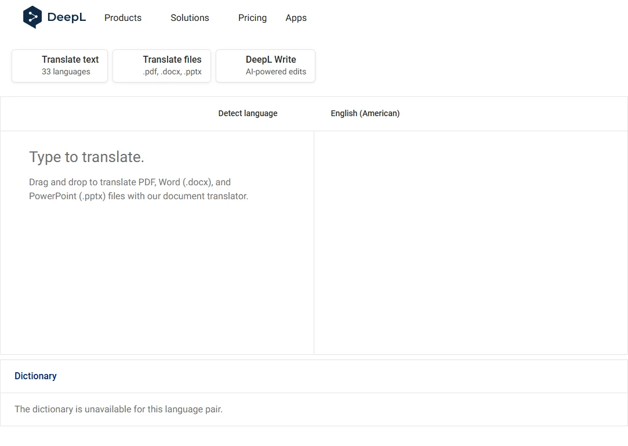
Task: Click the Dictionary heading
Action: click(35, 376)
